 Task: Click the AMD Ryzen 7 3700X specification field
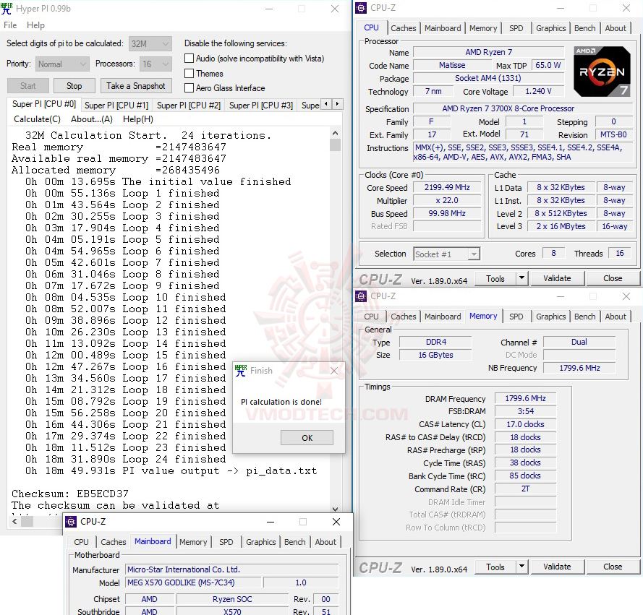coord(522,108)
